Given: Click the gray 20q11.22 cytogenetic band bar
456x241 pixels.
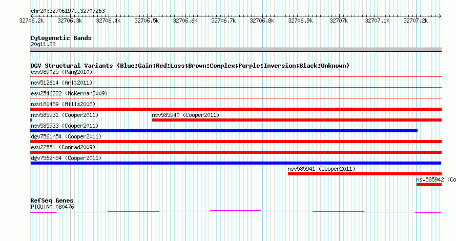Looking at the screenshot, I should pyautogui.click(x=236, y=50).
